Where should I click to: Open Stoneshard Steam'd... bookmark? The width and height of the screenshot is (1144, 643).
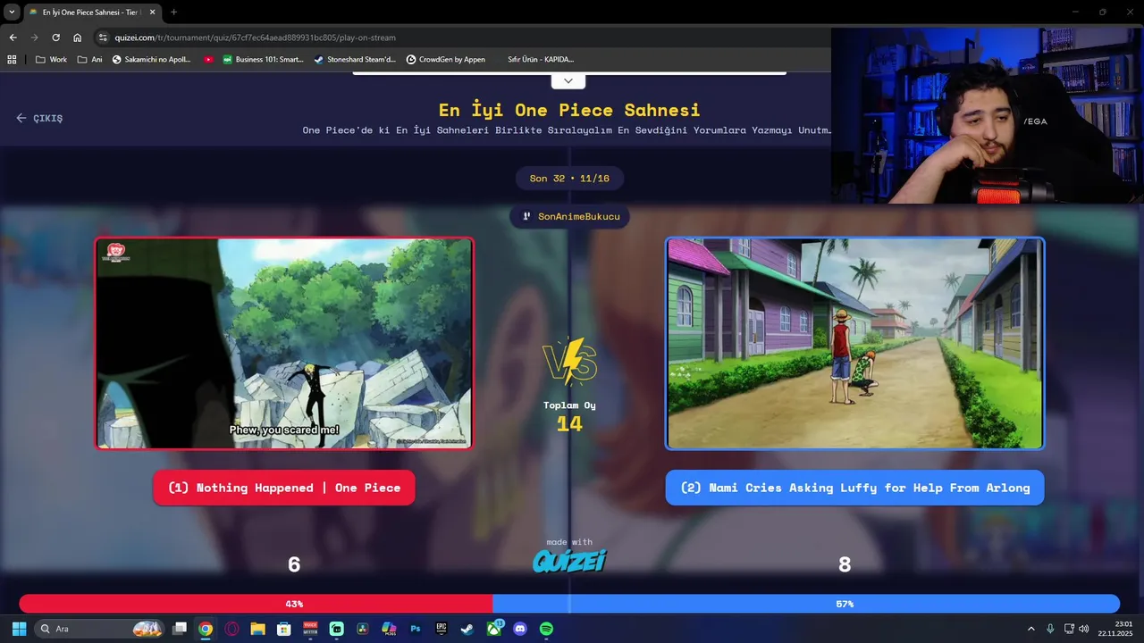click(355, 60)
